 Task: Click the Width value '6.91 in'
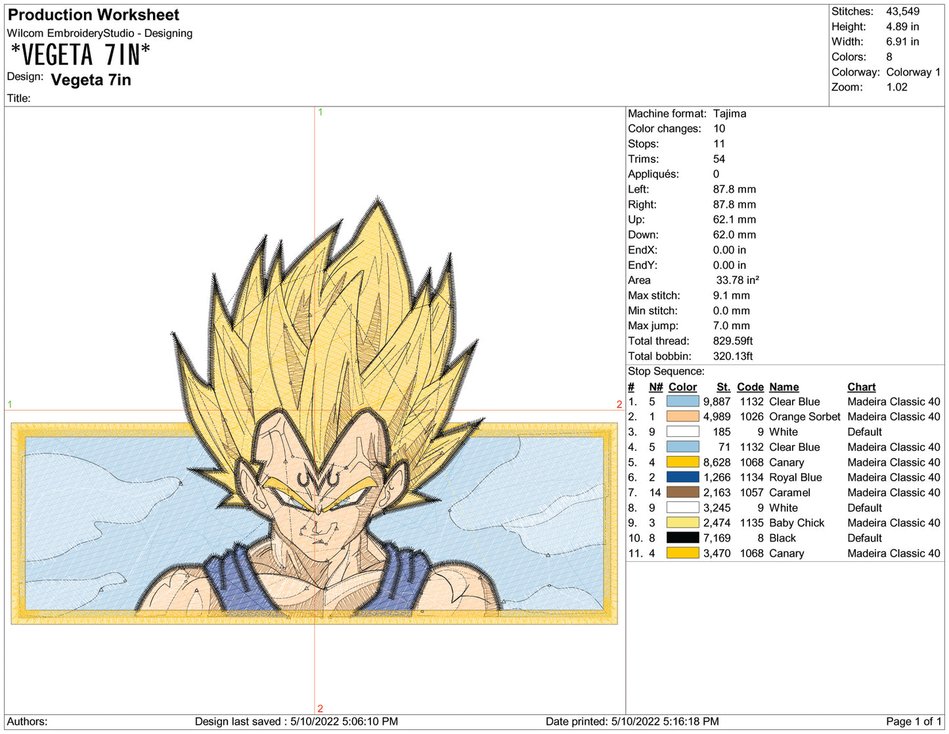click(902, 41)
